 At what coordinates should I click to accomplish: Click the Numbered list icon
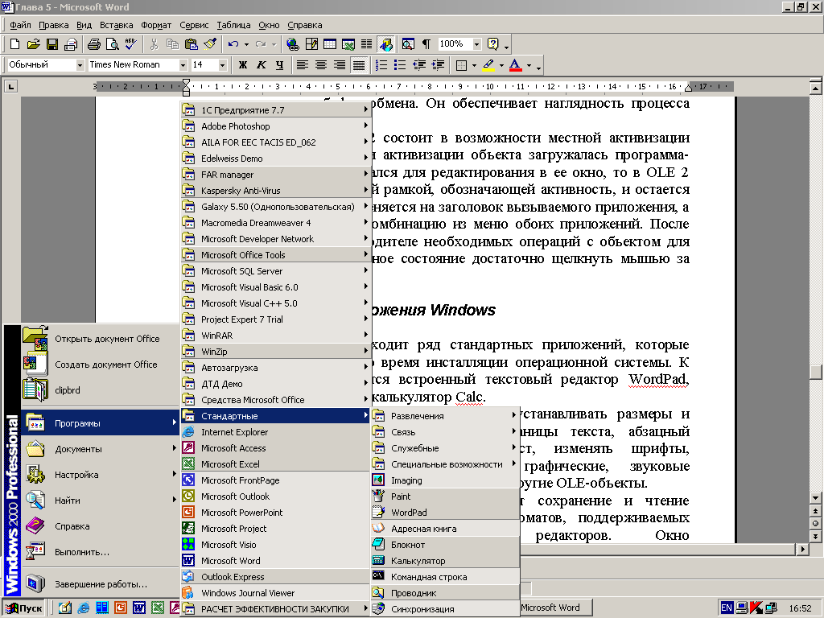click(x=381, y=64)
